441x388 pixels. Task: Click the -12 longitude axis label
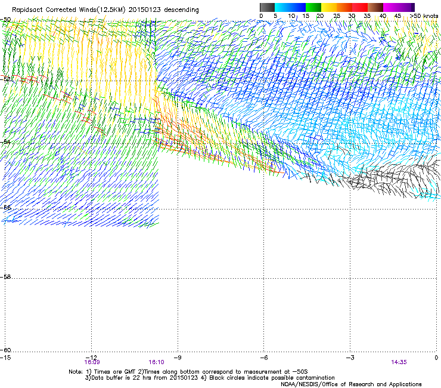click(x=91, y=358)
